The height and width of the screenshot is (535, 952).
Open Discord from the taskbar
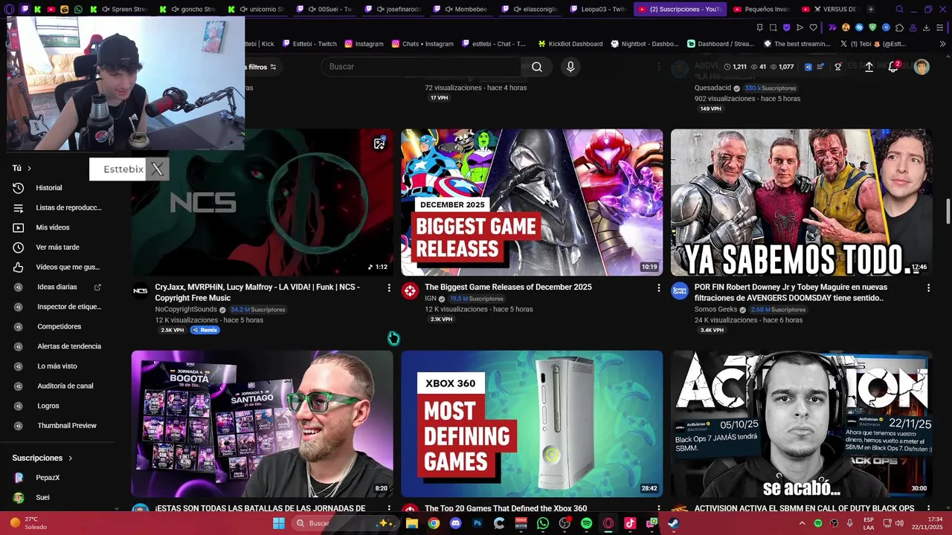[455, 523]
